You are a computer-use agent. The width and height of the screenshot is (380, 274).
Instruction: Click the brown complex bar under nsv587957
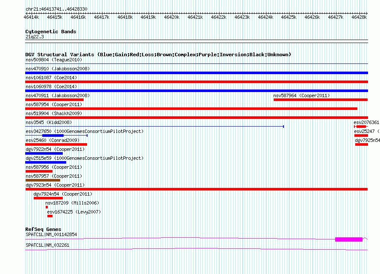pos(43,180)
